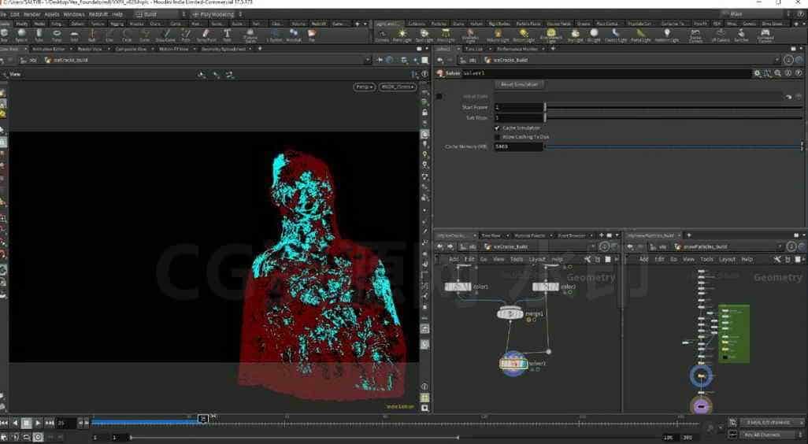808x444 pixels.
Task: Add a Spot Light from the shelf
Action: pos(424,35)
